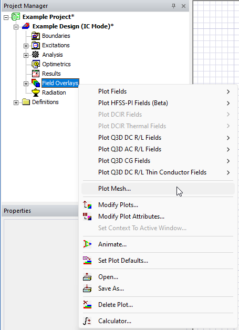239x330 pixels.
Task: Select Open from context menu
Action: 158,277
